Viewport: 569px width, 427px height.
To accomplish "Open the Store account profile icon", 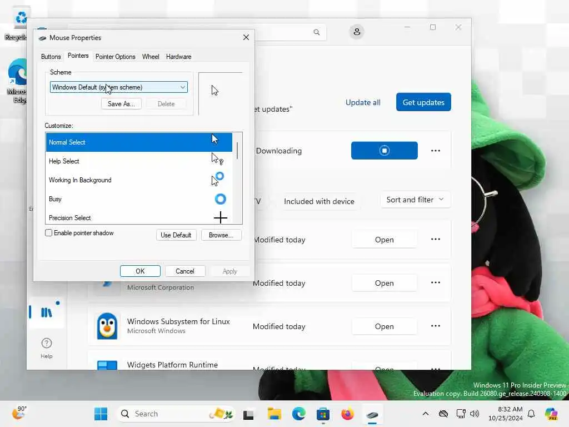I will tap(357, 32).
